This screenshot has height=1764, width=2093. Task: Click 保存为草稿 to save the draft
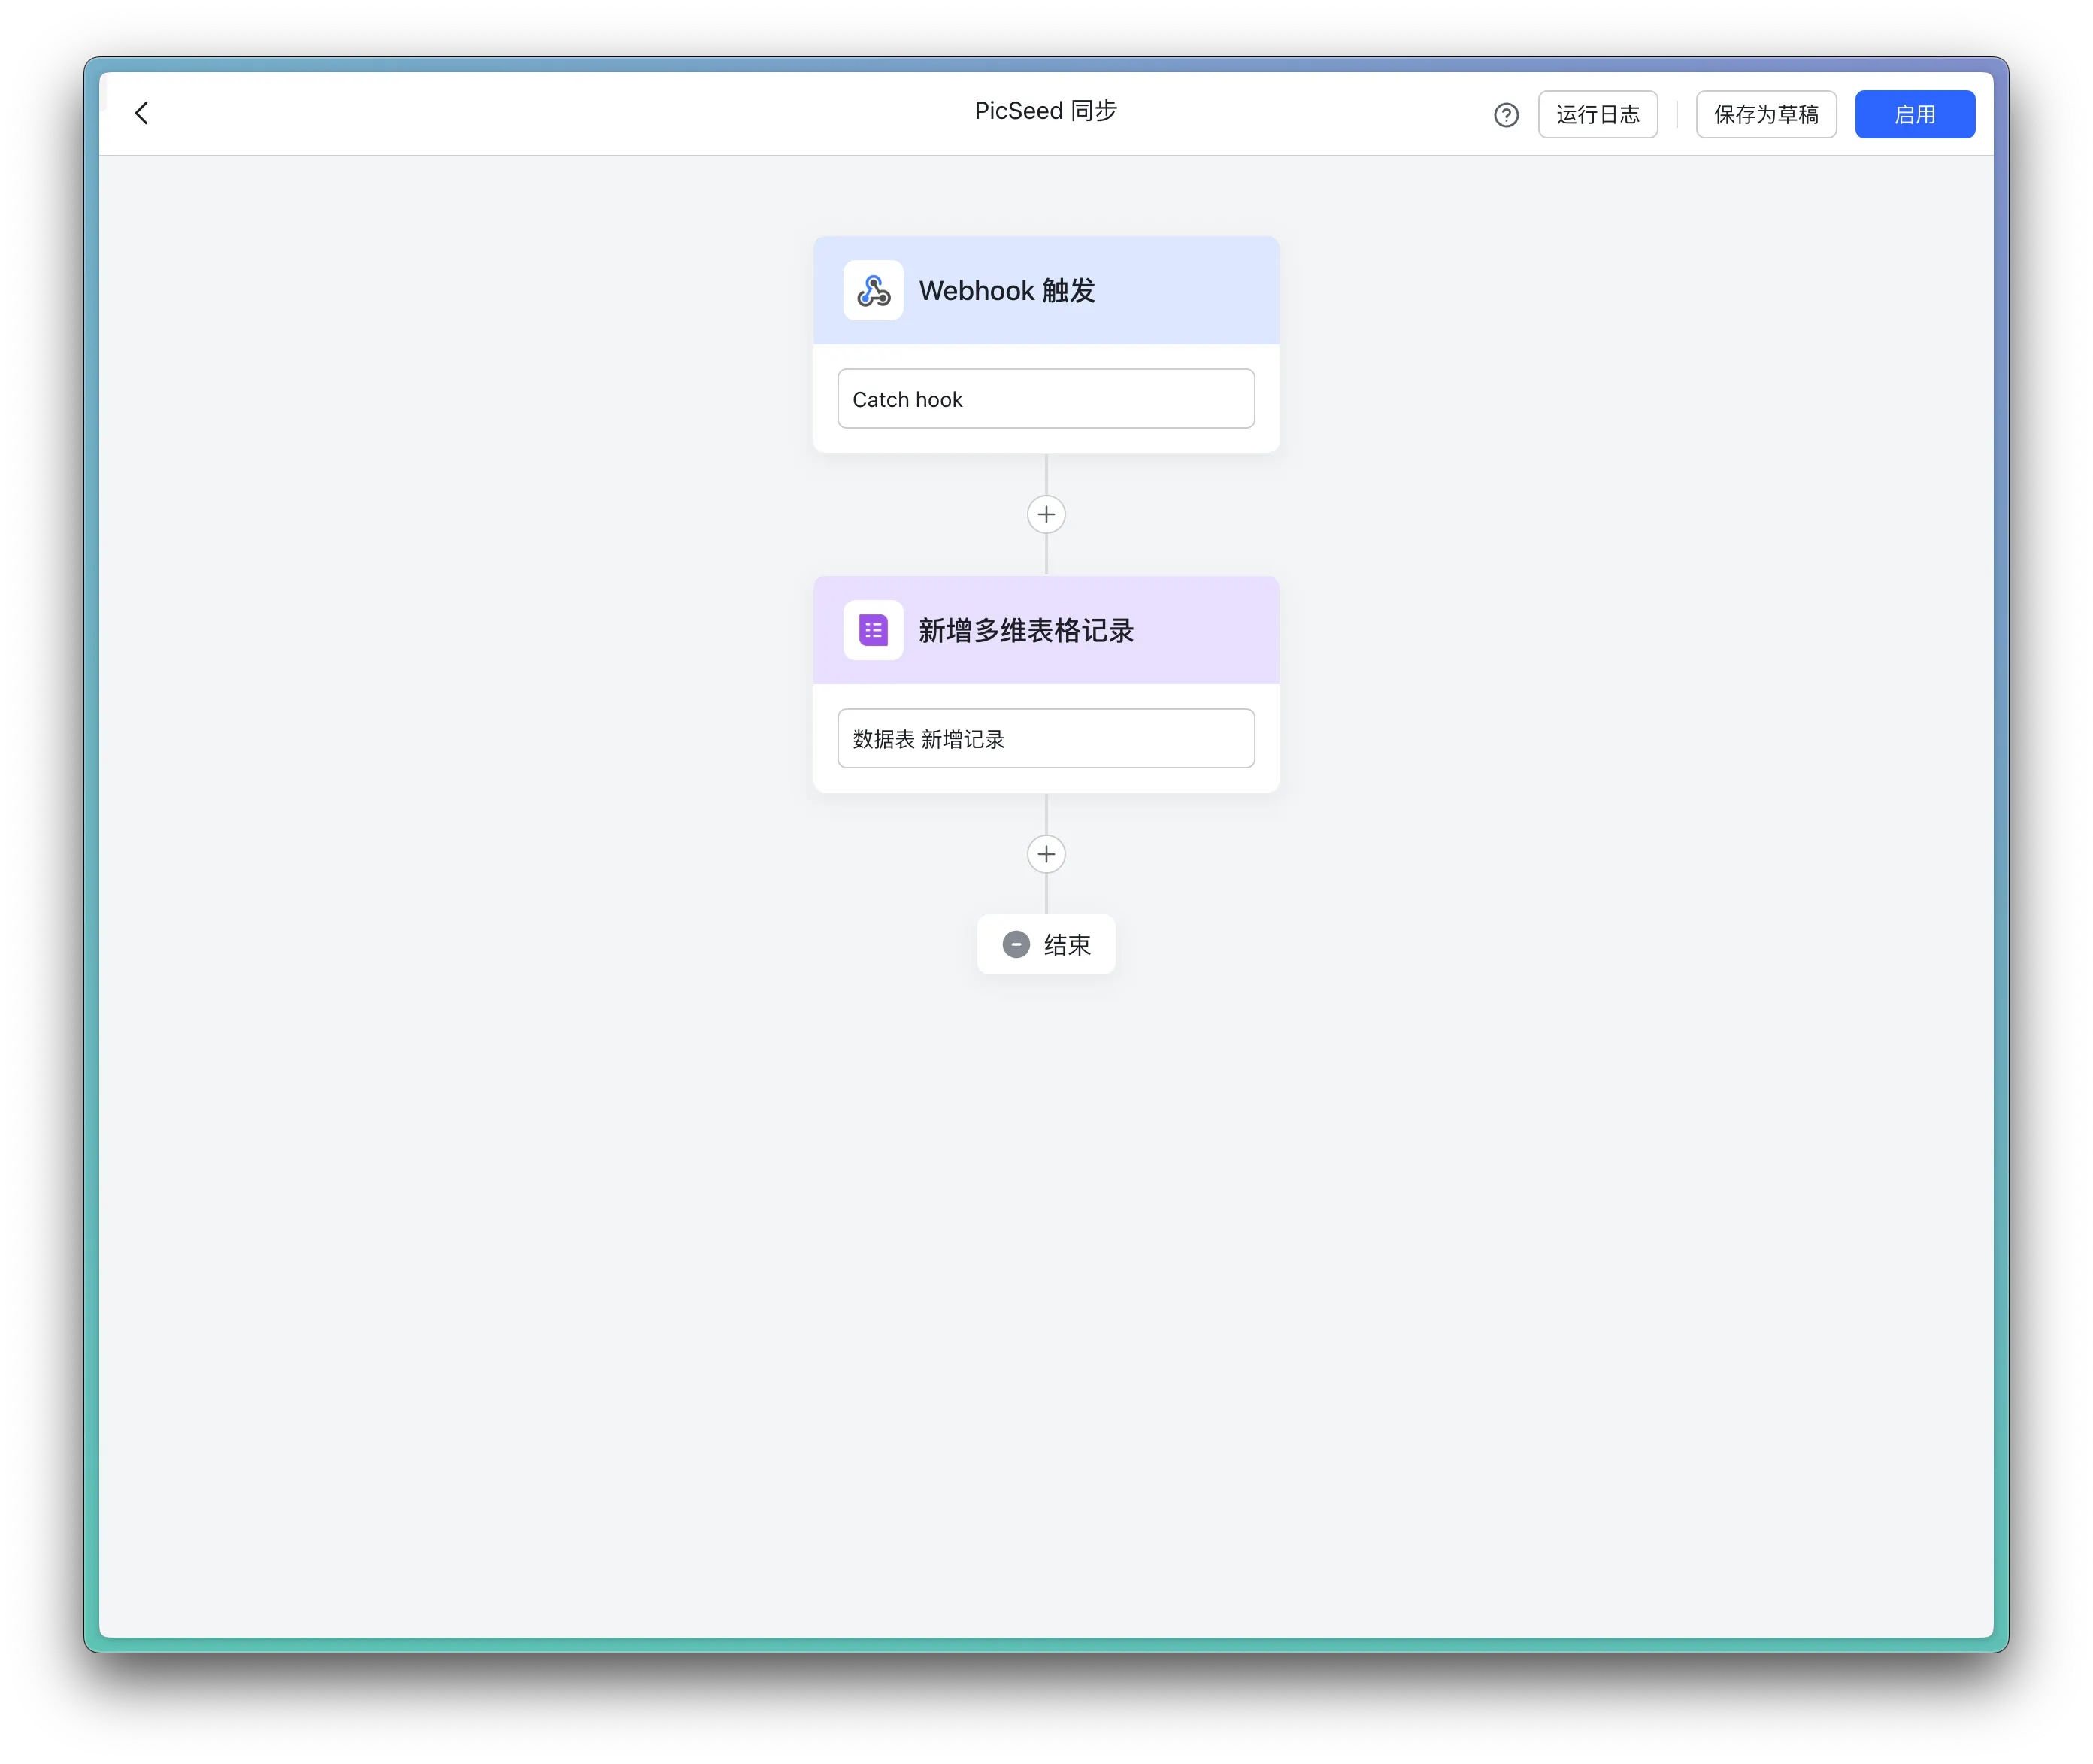tap(1765, 115)
